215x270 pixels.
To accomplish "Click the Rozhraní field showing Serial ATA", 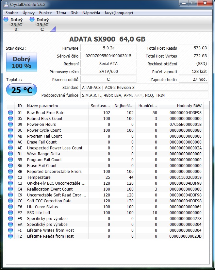I will click(x=108, y=64).
